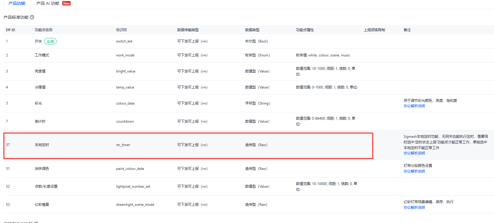The height and width of the screenshot is (223, 494).
Task: Select the 工作模式 function name
Action: coord(42,55)
